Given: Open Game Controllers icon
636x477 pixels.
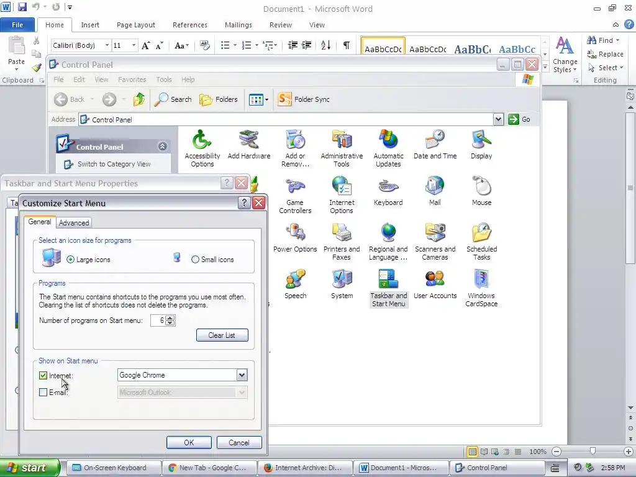Looking at the screenshot, I should pyautogui.click(x=295, y=195).
